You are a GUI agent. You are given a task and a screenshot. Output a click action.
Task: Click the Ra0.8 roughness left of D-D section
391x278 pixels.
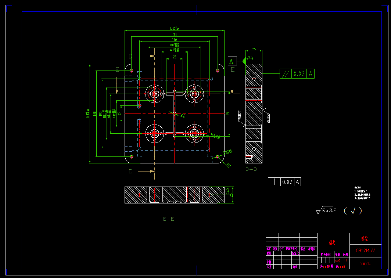tap(240, 116)
